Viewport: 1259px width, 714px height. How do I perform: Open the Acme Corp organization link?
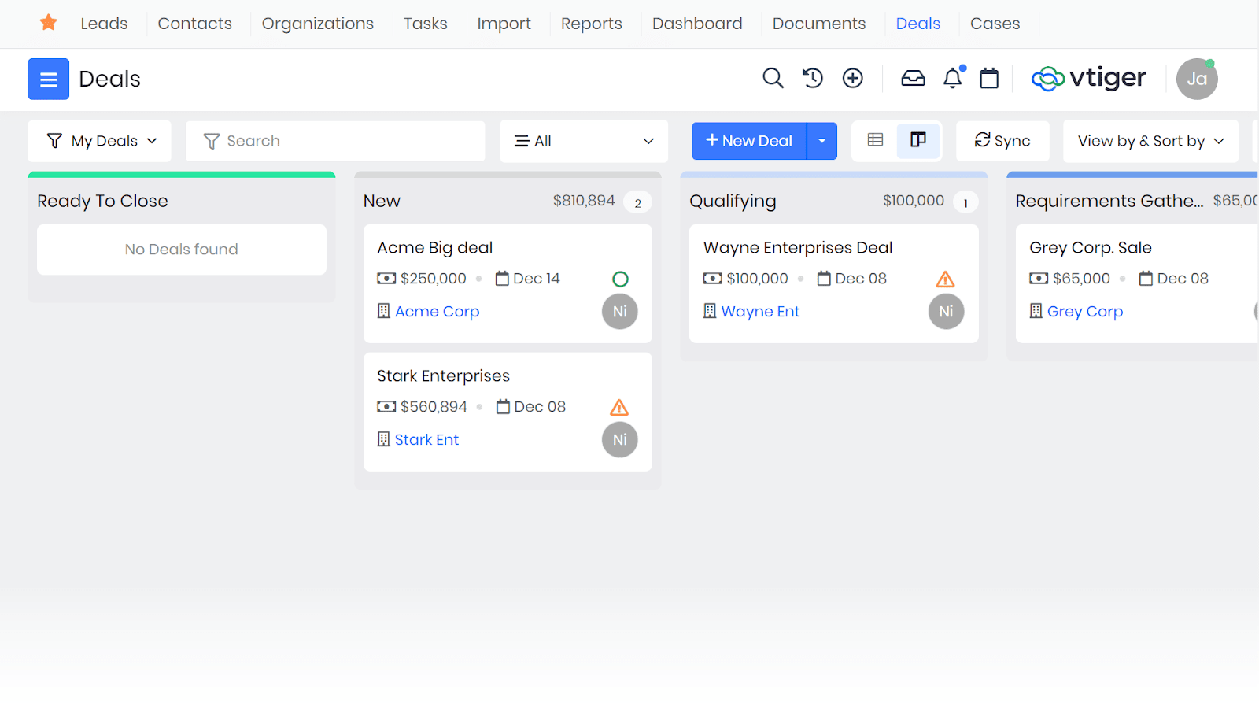(437, 311)
